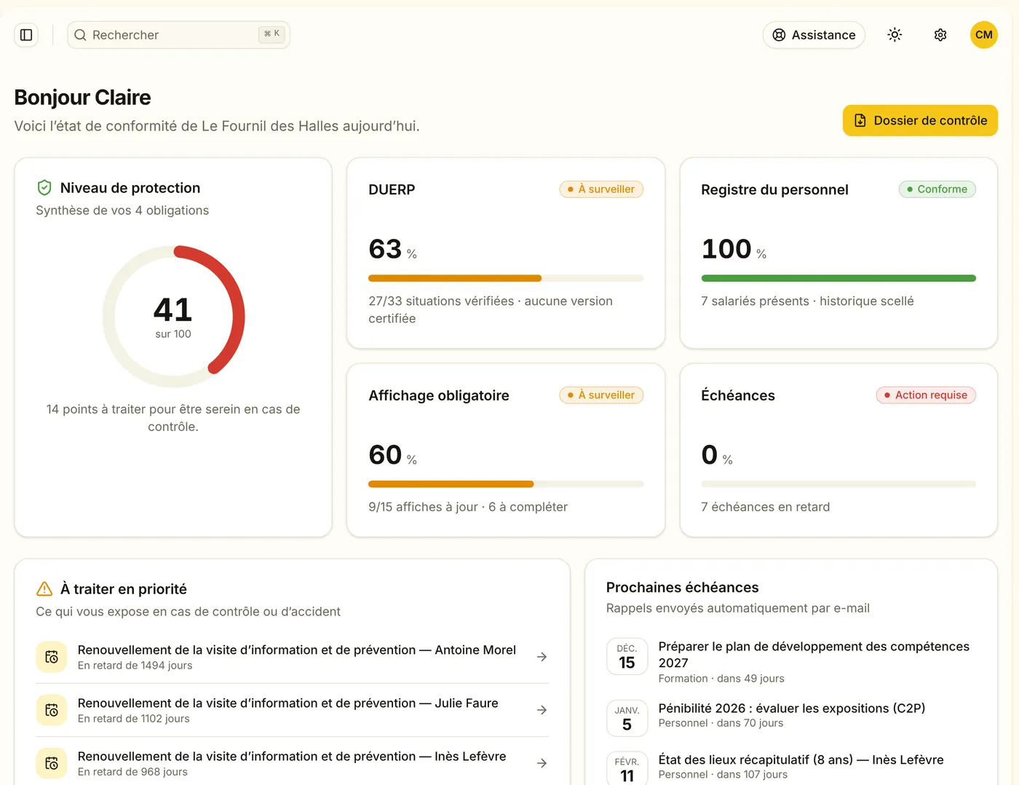
Task: Open Préparer le plan de développement des compétences
Action: tap(814, 655)
